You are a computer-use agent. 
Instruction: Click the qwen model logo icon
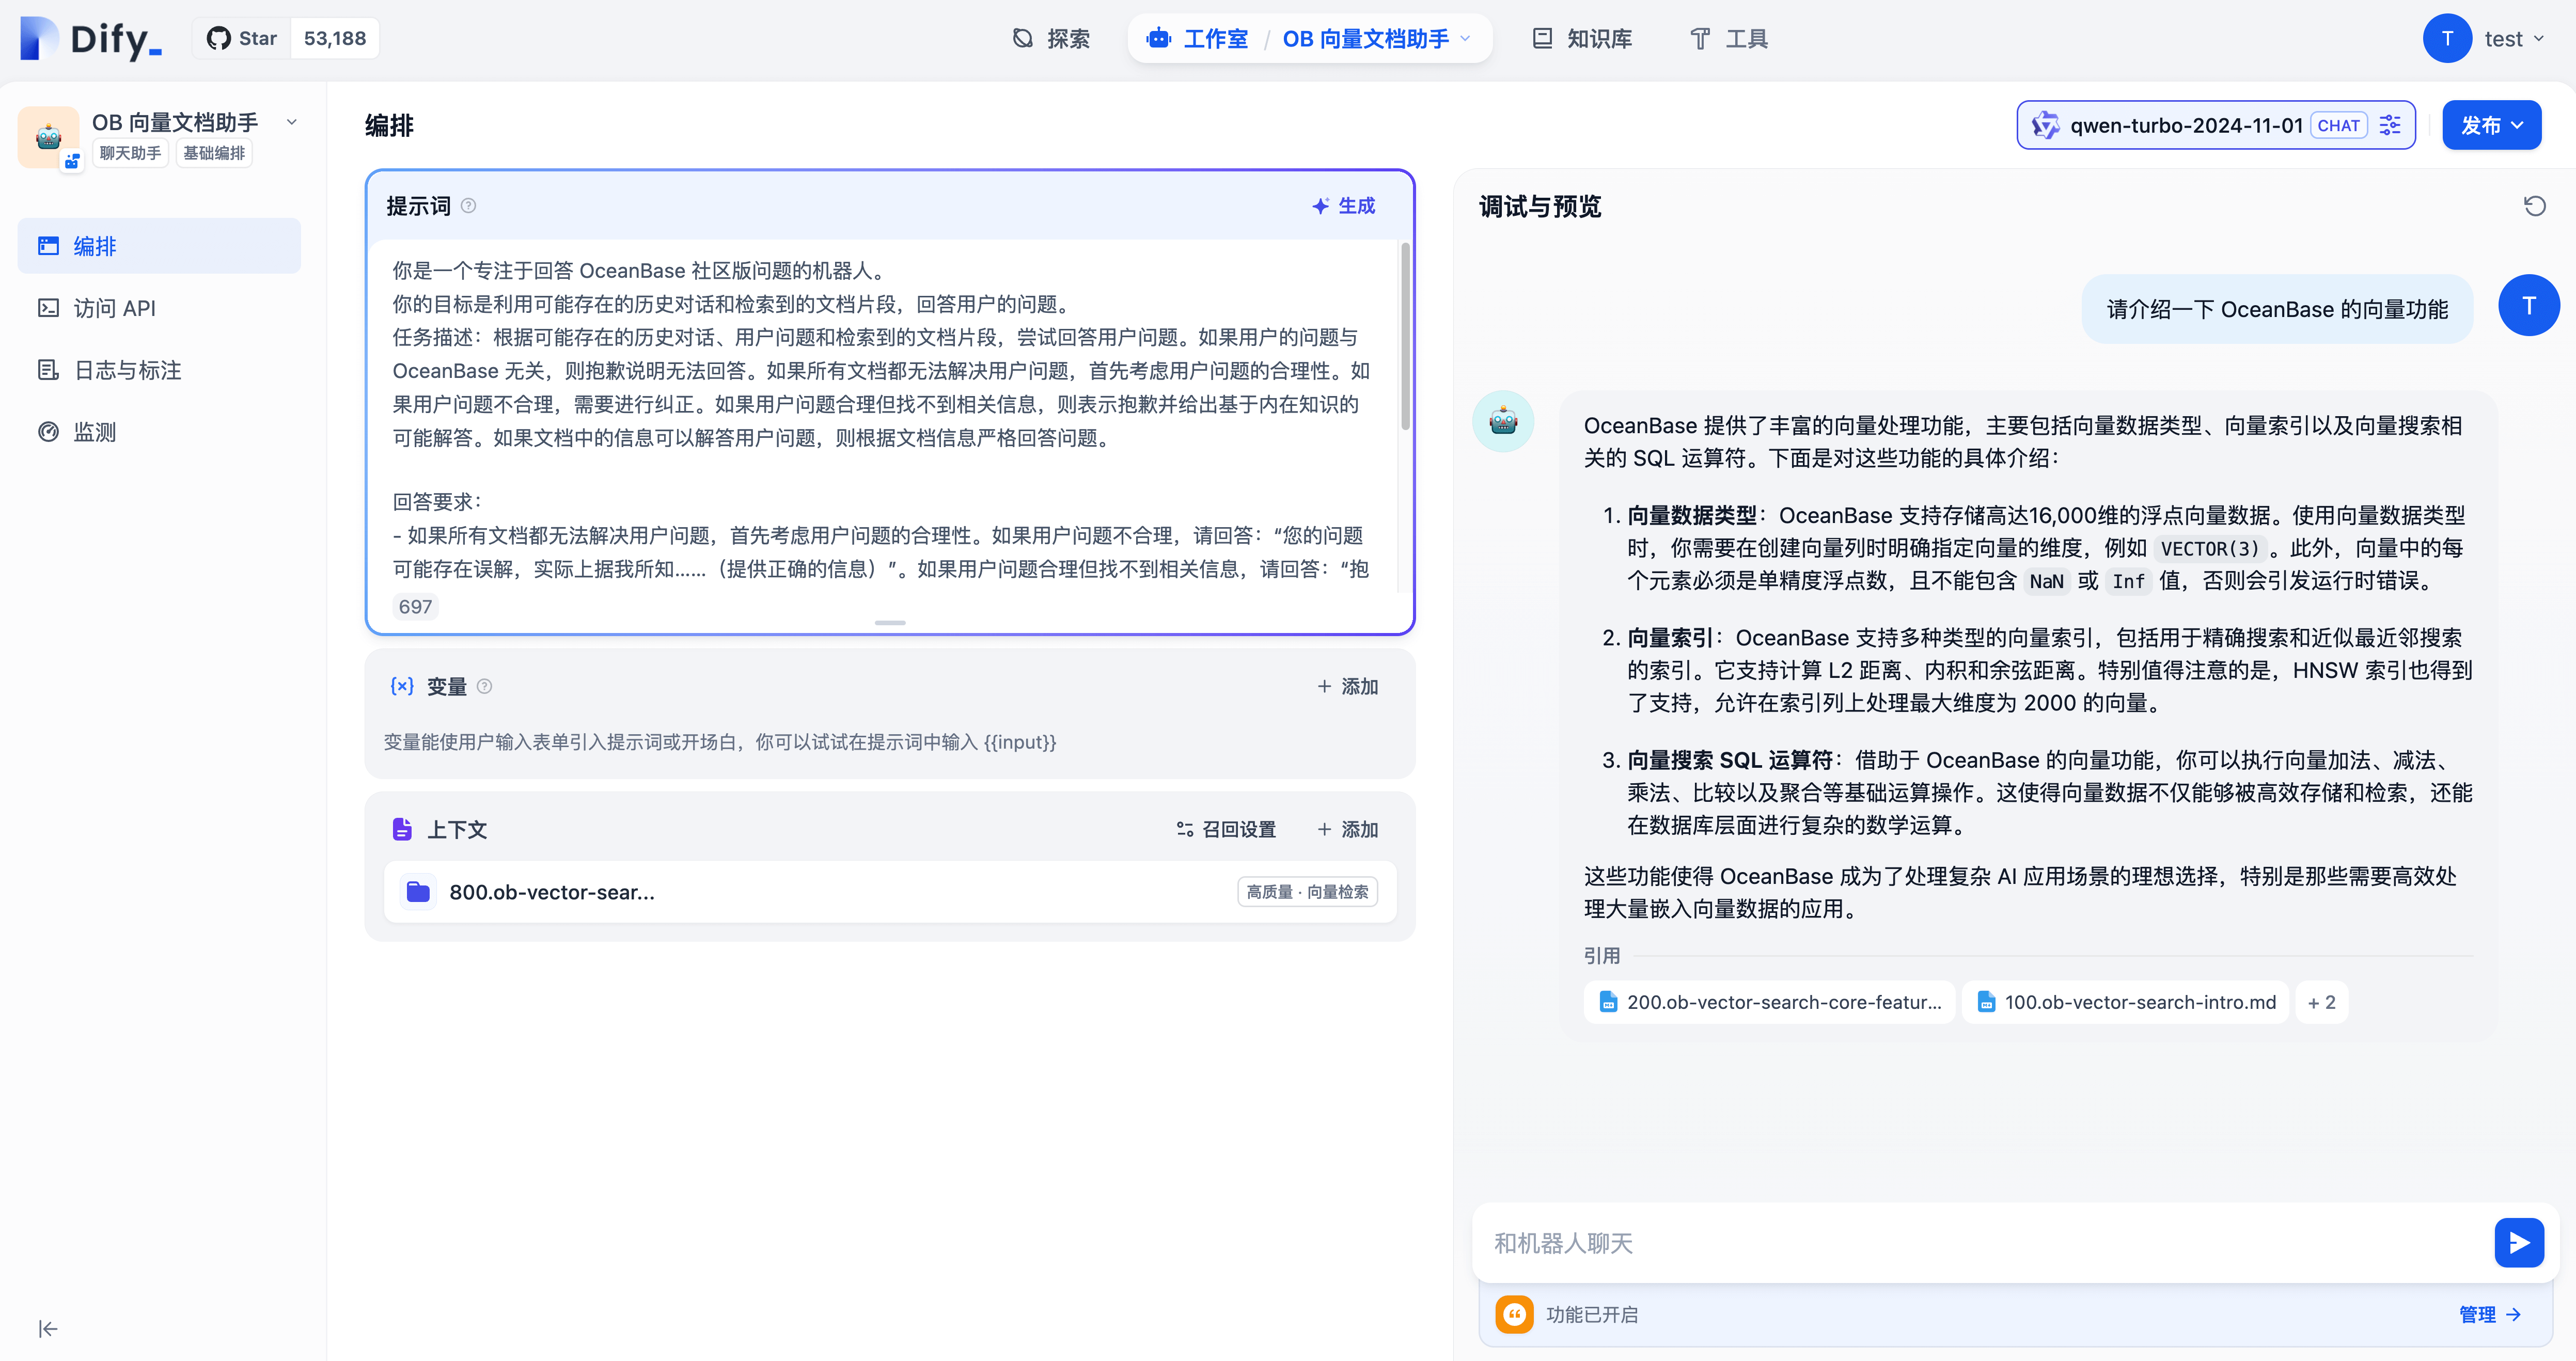coord(2046,125)
